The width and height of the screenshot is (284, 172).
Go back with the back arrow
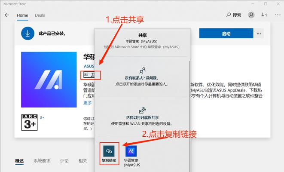(7, 15)
